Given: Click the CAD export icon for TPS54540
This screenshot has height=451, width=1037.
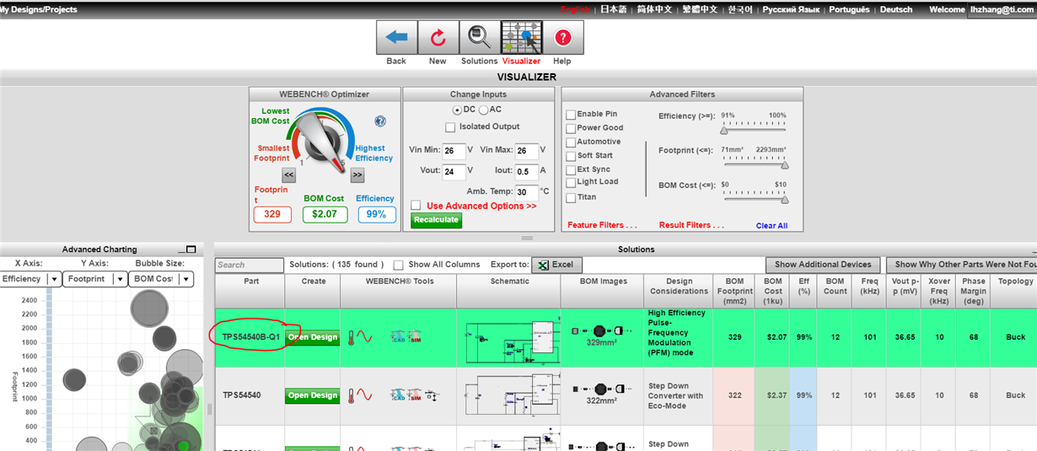Looking at the screenshot, I should tap(397, 395).
